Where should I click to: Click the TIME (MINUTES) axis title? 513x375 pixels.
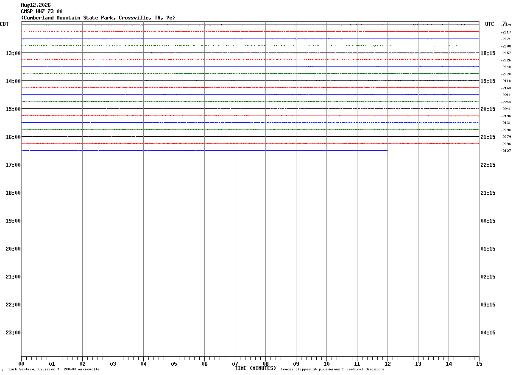(255, 368)
